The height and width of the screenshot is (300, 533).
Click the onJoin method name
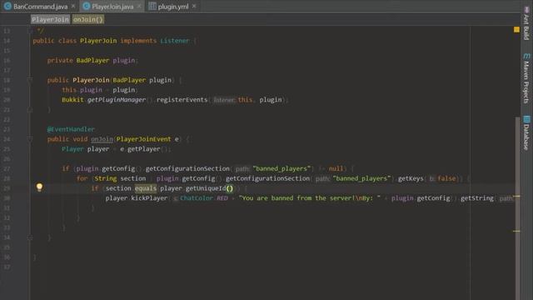coord(102,139)
